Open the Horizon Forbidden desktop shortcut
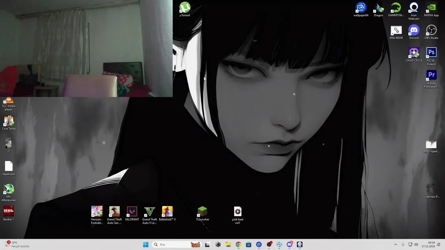 click(97, 215)
